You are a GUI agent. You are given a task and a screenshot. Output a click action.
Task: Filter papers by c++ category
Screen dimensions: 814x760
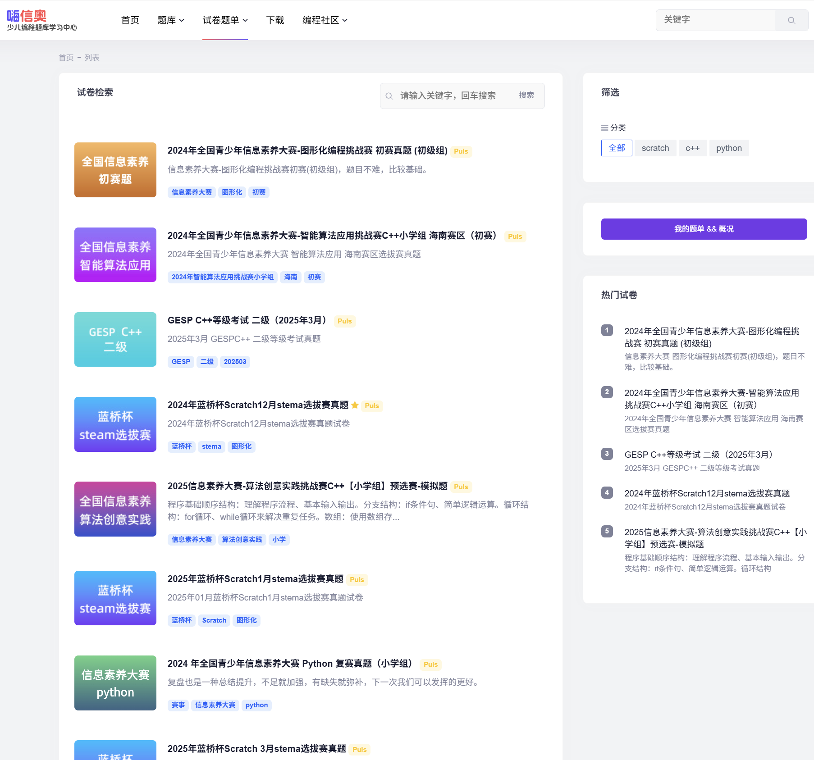click(x=692, y=148)
